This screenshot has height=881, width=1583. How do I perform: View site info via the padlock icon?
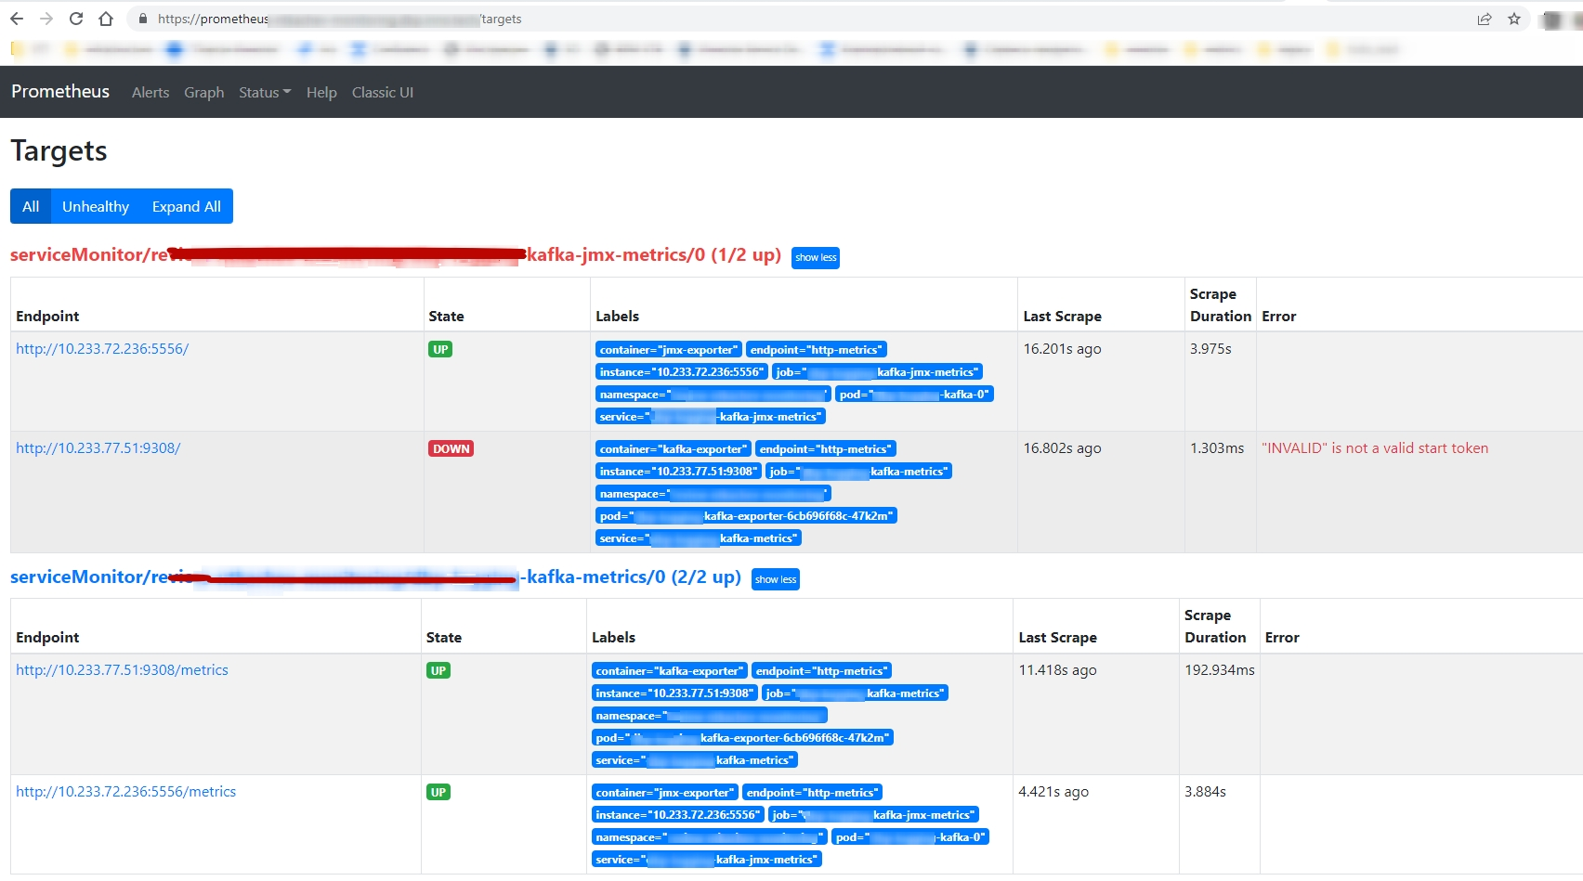click(143, 19)
